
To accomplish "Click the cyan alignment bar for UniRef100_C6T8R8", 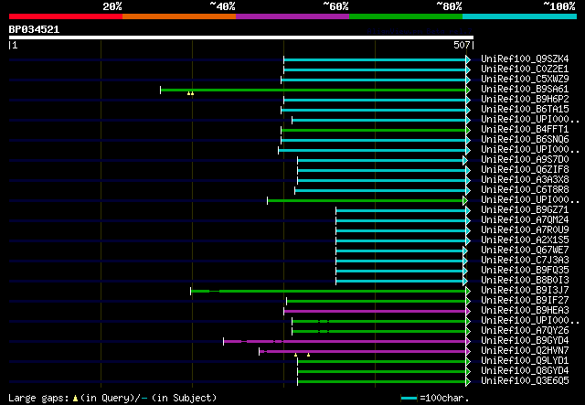I will click(380, 191).
